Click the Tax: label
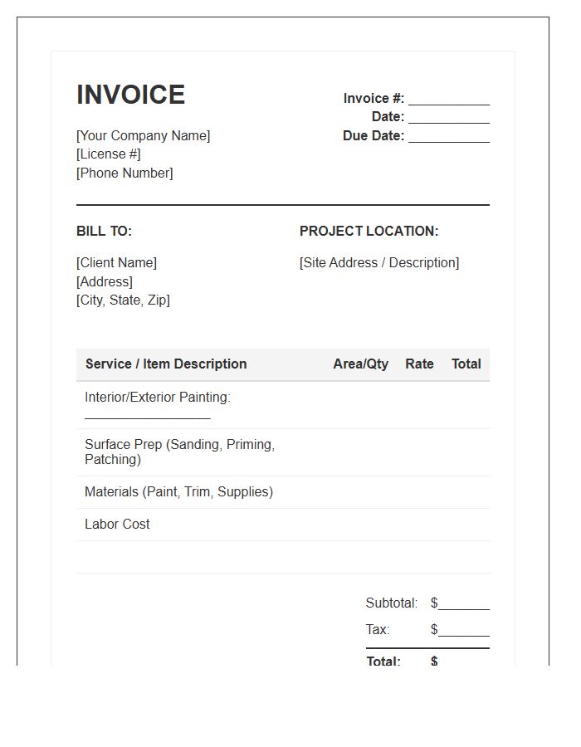This screenshot has height=747, width=581. pos(378,630)
